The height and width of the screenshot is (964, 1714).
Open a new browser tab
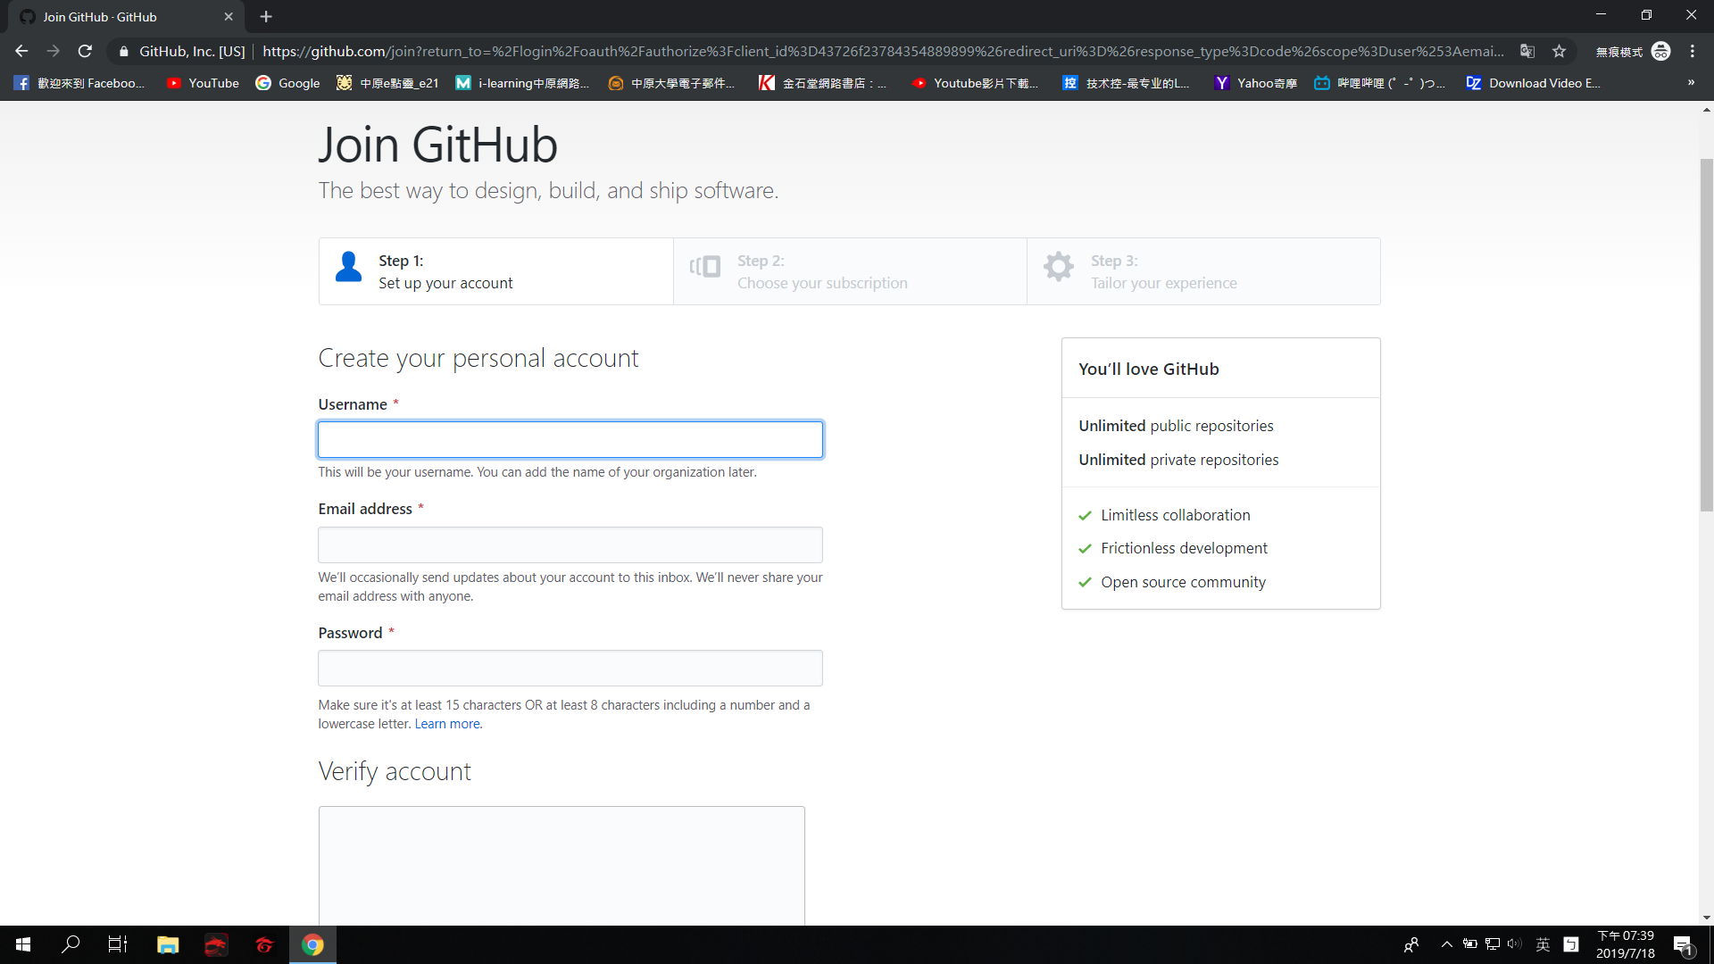tap(266, 16)
